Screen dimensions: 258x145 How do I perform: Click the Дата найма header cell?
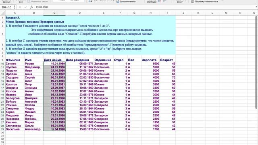(x=54, y=60)
